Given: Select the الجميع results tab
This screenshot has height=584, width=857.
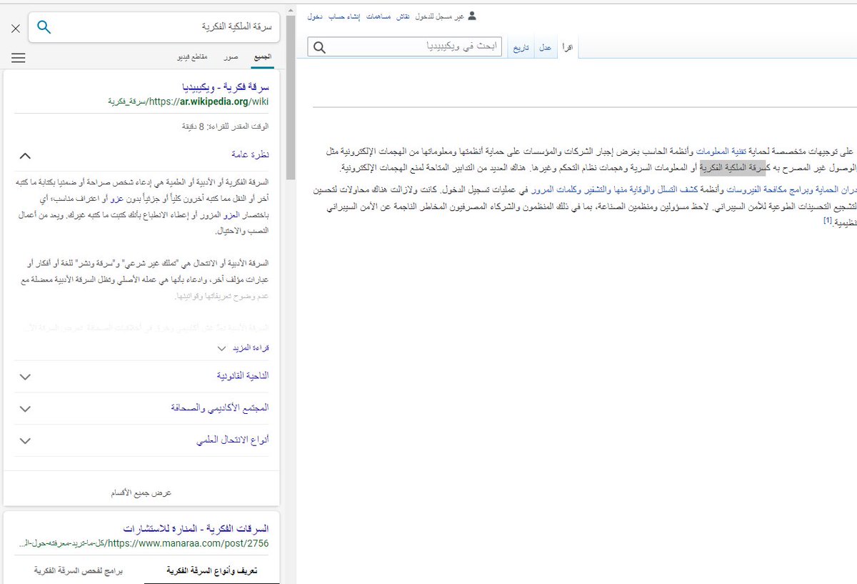Looking at the screenshot, I should point(263,56).
